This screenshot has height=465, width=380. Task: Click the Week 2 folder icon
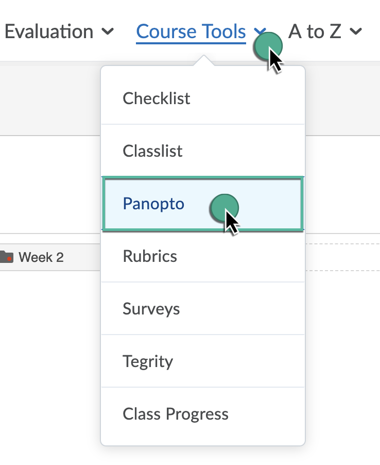pyautogui.click(x=7, y=257)
